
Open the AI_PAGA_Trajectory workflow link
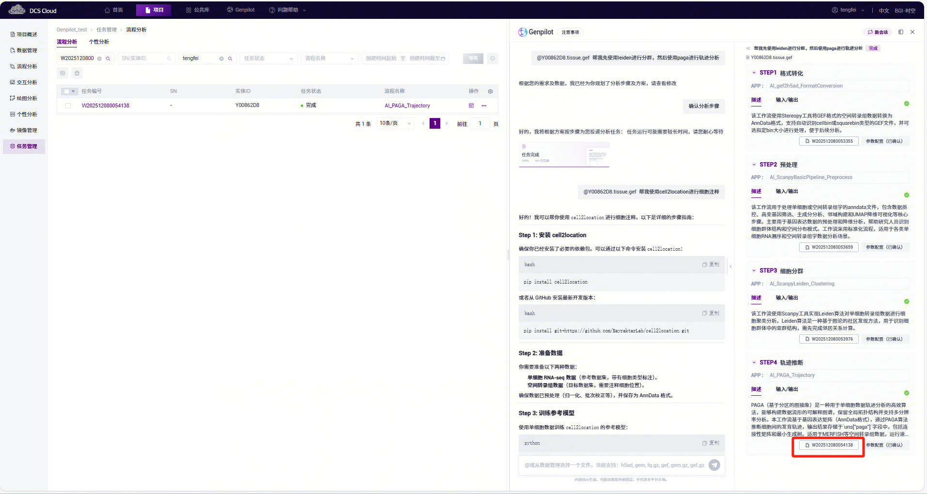click(407, 105)
